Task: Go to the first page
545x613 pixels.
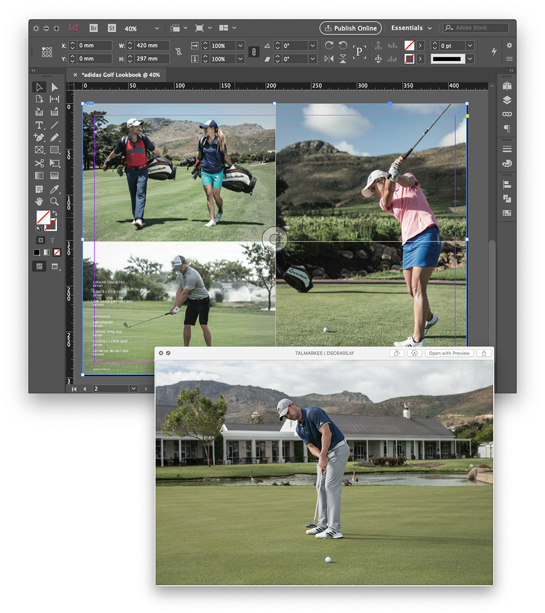Action: (x=74, y=389)
